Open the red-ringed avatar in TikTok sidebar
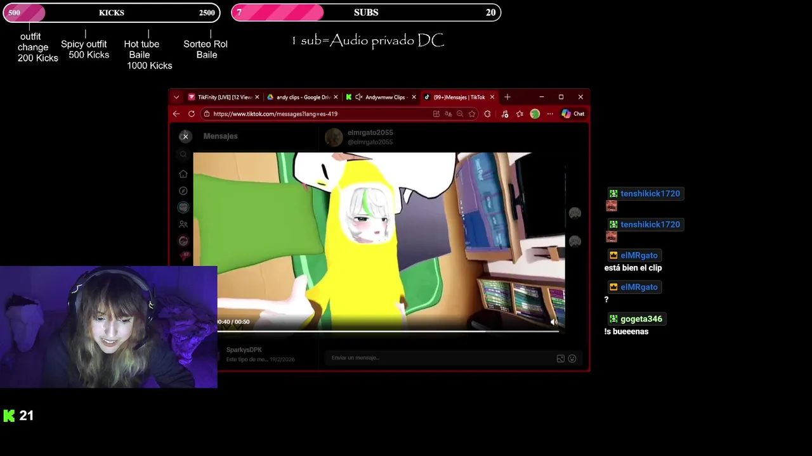The width and height of the screenshot is (812, 456). point(183,241)
